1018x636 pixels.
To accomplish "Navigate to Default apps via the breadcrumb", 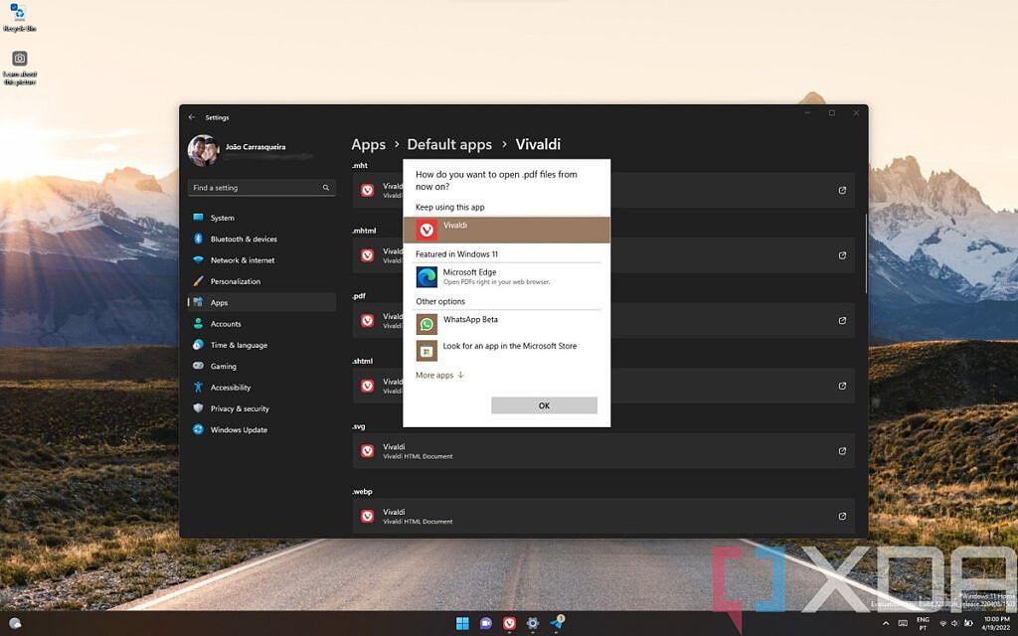I will click(449, 144).
